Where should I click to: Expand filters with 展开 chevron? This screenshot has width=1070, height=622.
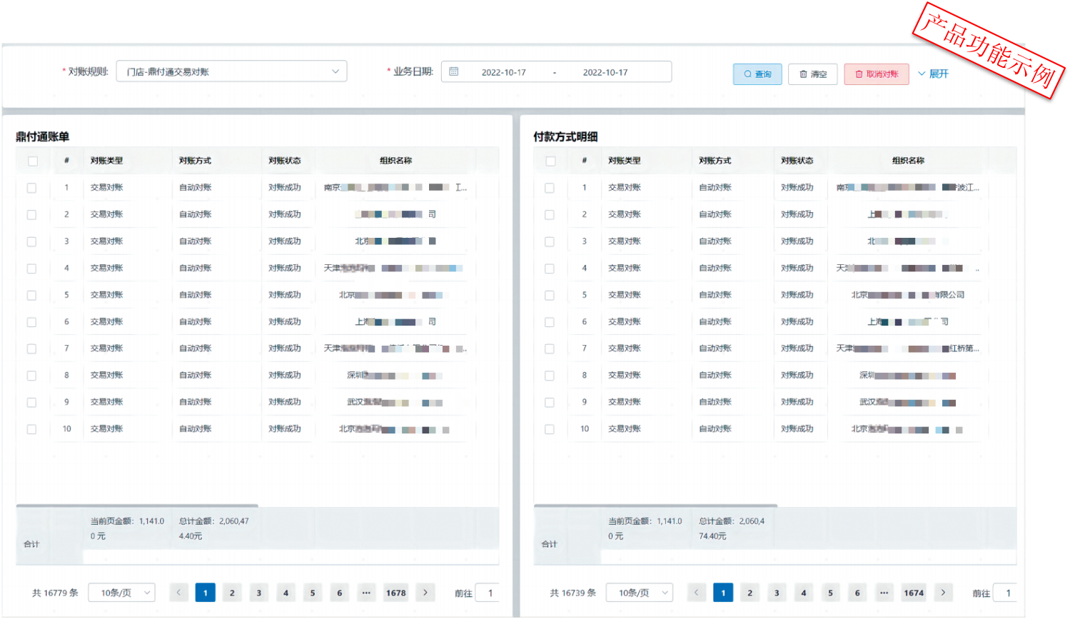coord(933,74)
